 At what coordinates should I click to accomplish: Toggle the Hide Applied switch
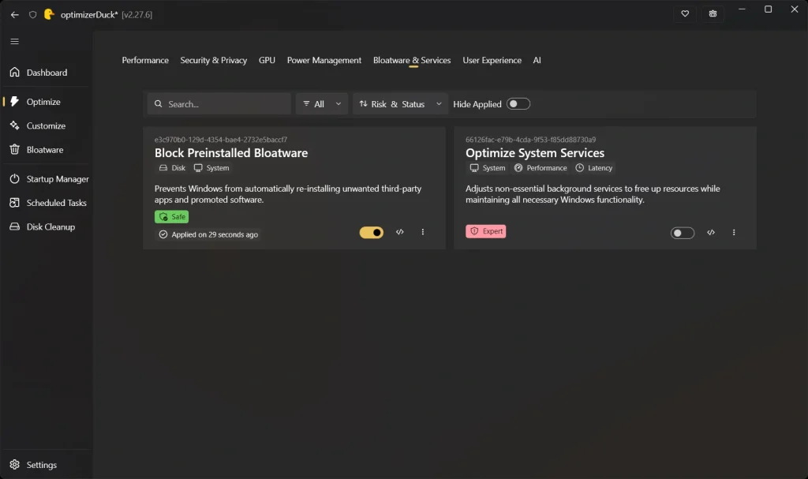tap(518, 104)
